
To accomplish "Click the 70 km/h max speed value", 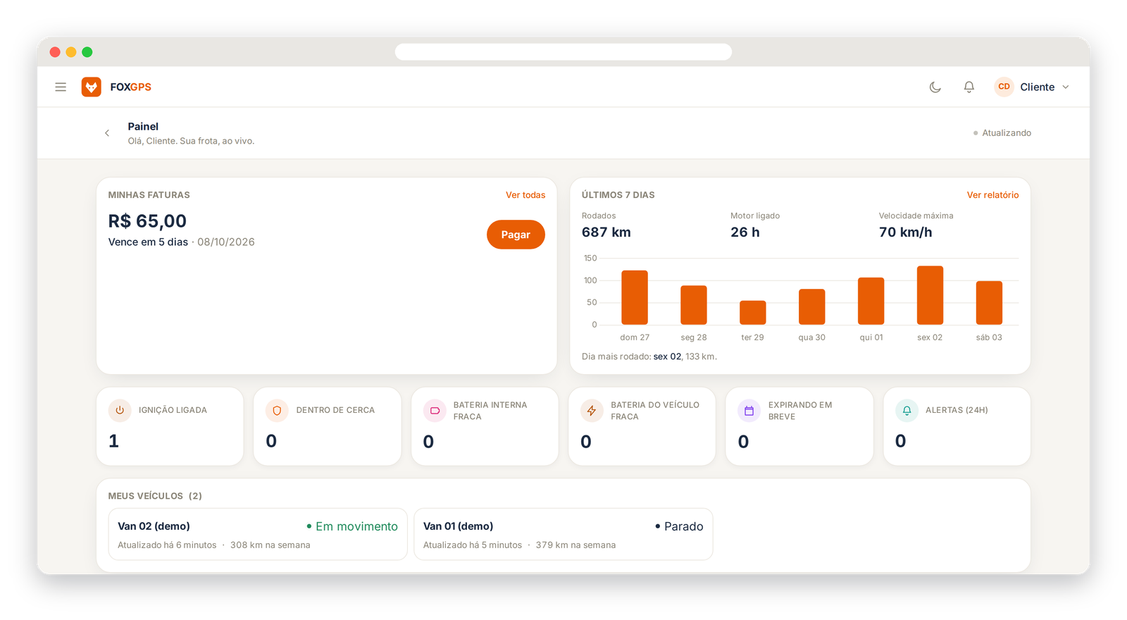I will [x=906, y=232].
